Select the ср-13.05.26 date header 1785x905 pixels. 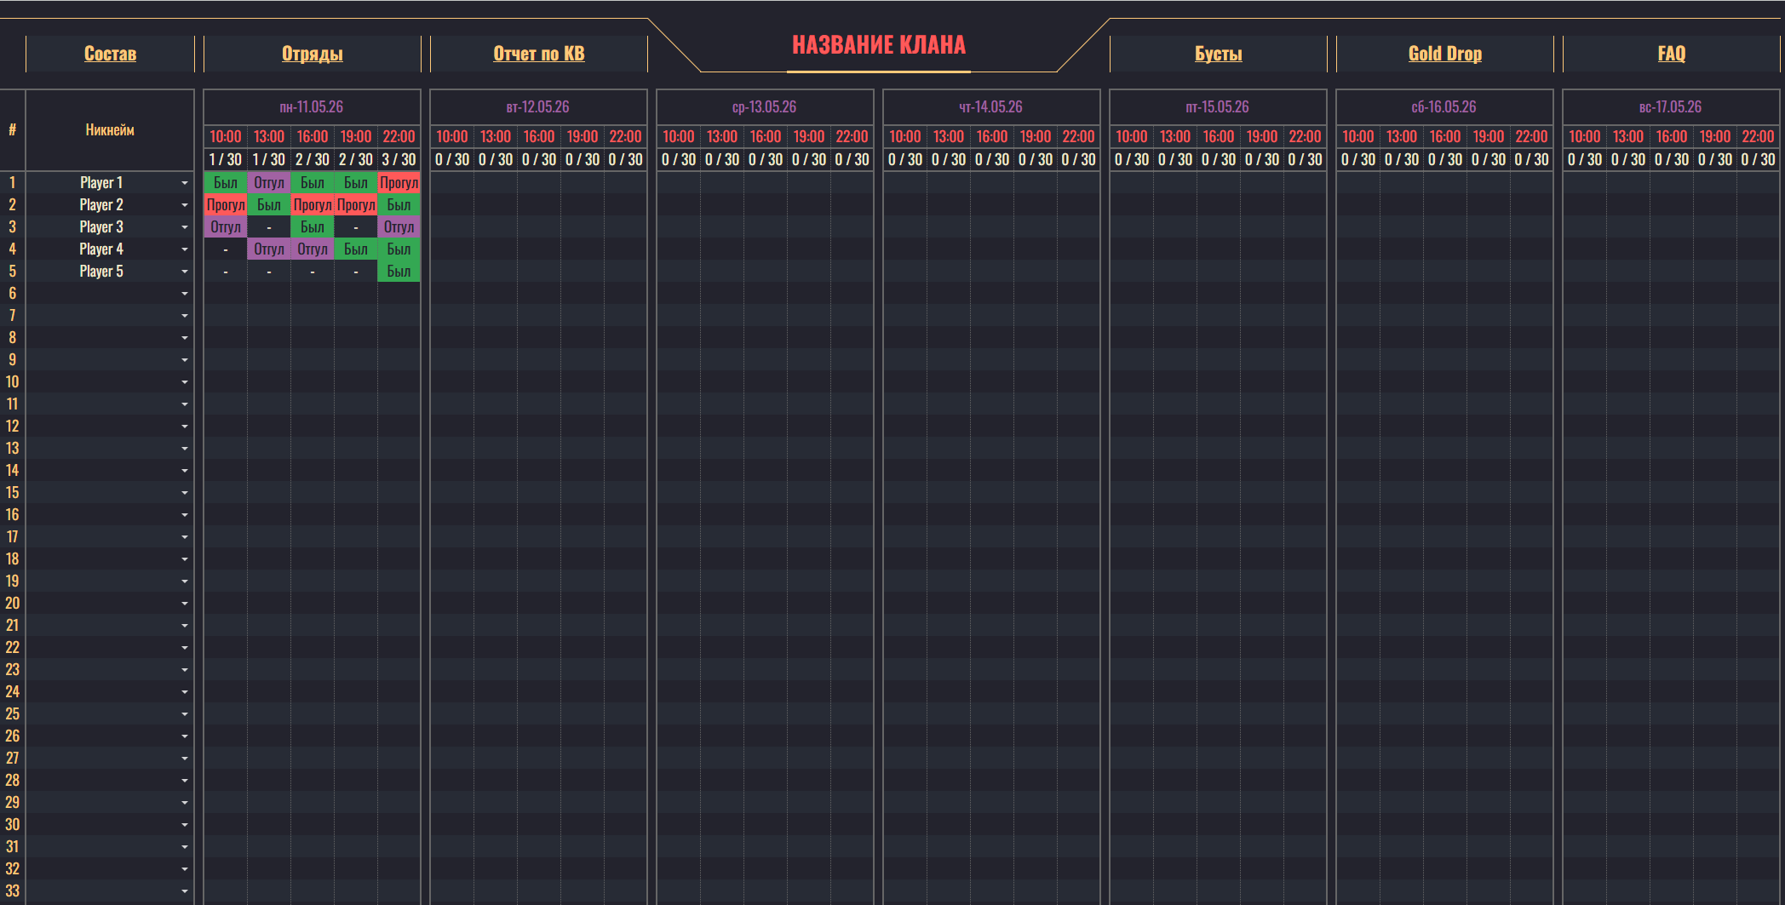pos(765,107)
